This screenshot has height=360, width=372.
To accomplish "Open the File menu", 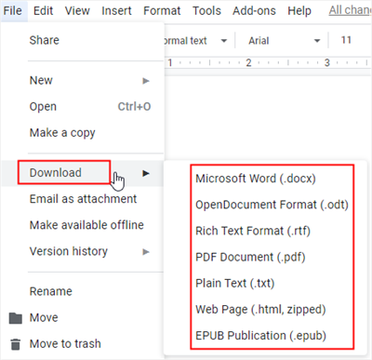I will click(x=13, y=11).
